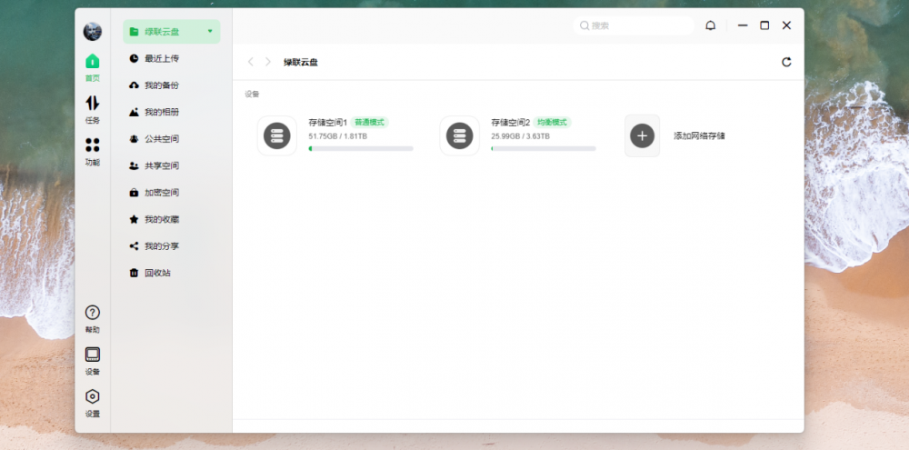Refresh the file list with reload icon
The image size is (909, 450).
coord(786,62)
